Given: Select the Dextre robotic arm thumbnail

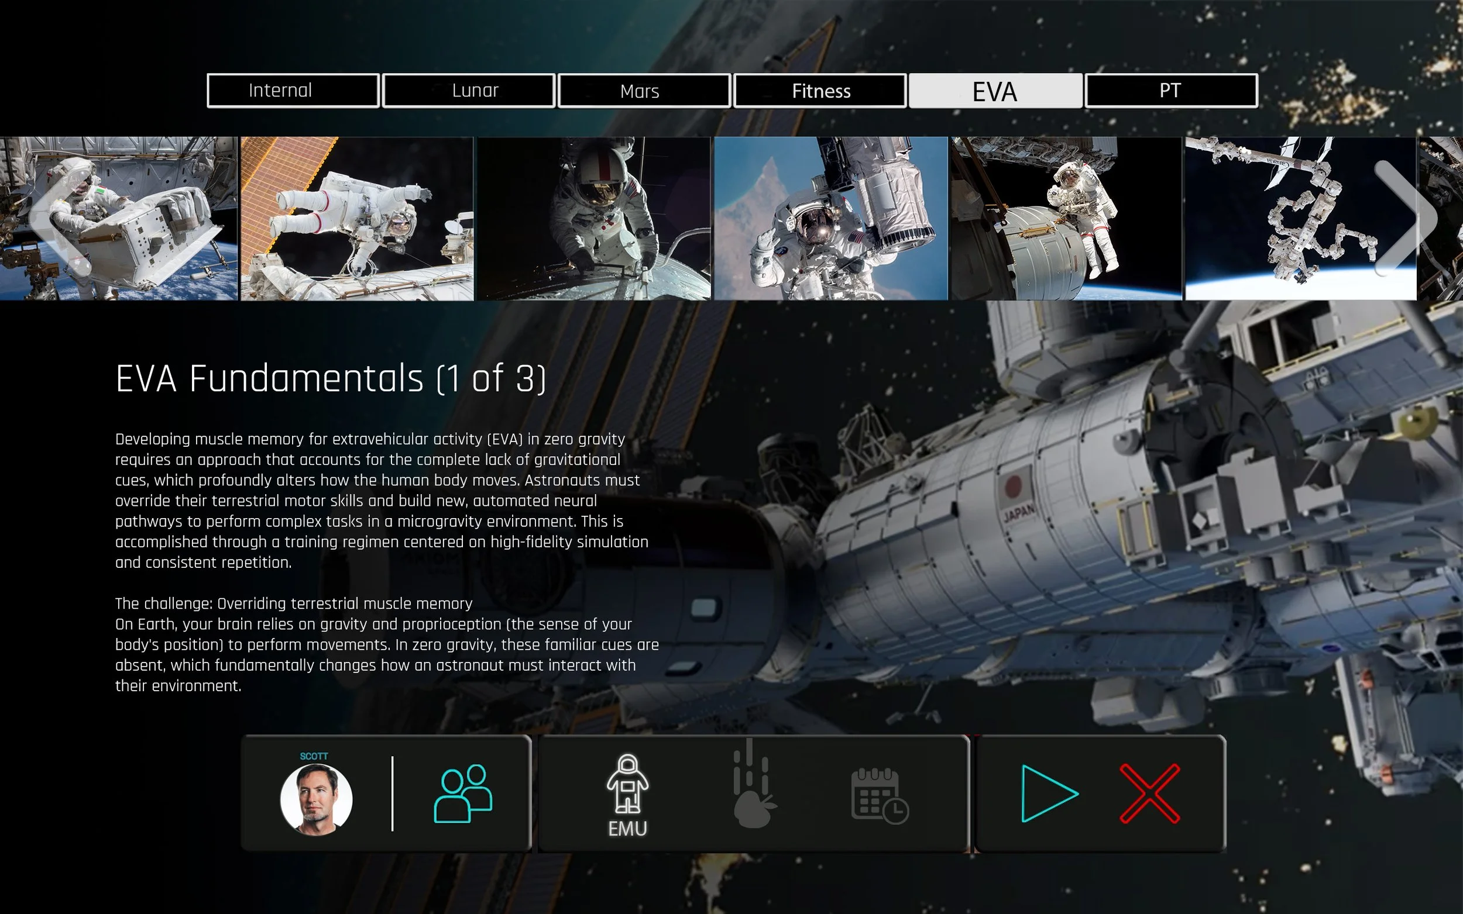Looking at the screenshot, I should pyautogui.click(x=1282, y=218).
